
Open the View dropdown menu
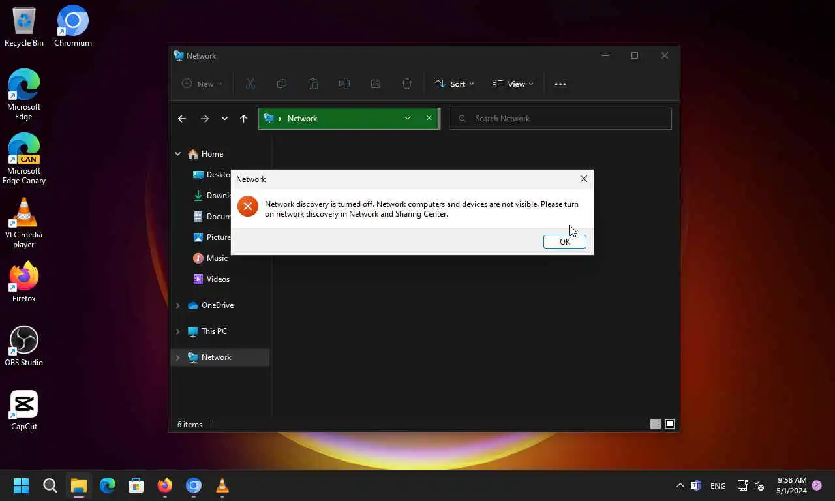(x=512, y=83)
